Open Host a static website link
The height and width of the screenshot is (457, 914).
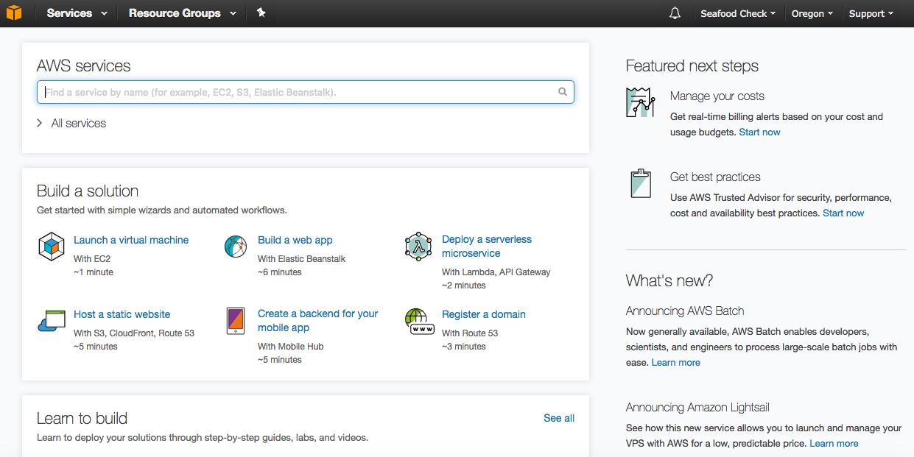122,314
